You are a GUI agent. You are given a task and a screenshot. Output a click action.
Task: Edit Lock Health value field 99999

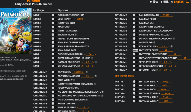[80, 19]
